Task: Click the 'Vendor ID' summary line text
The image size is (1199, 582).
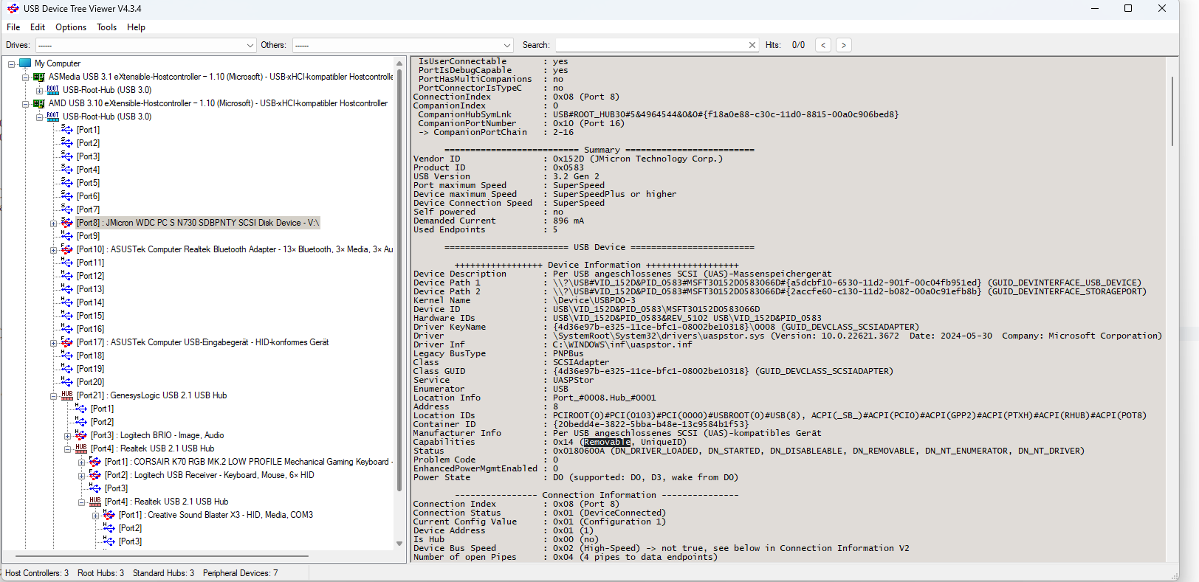Action: click(x=568, y=159)
